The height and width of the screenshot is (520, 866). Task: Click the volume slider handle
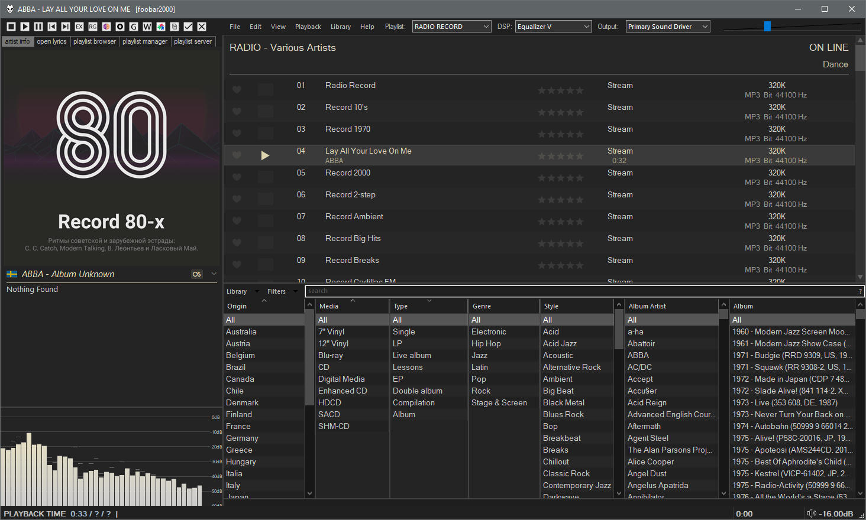pyautogui.click(x=767, y=27)
